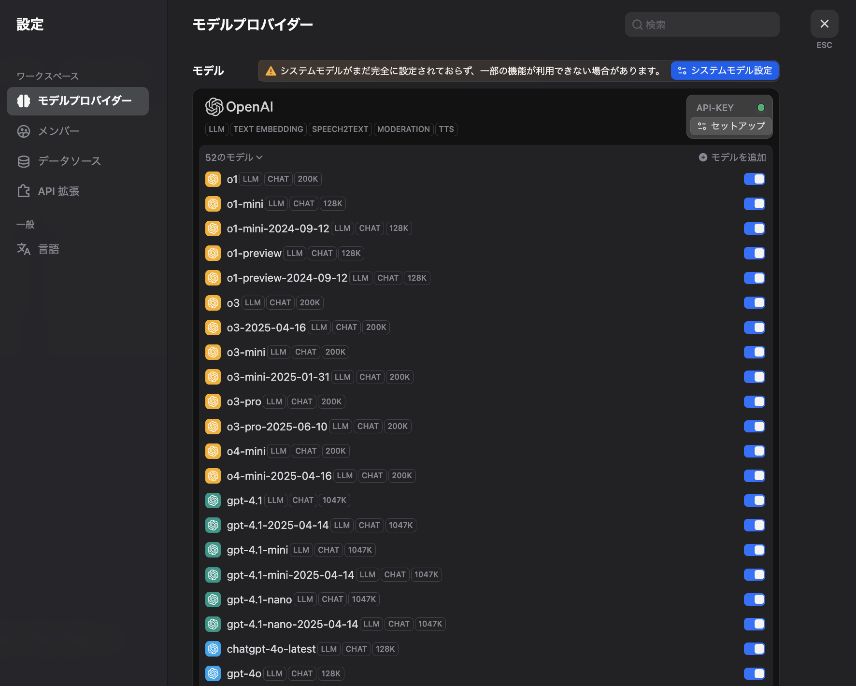
Task: Open the モデルプロバイダー settings section
Action: click(x=78, y=101)
